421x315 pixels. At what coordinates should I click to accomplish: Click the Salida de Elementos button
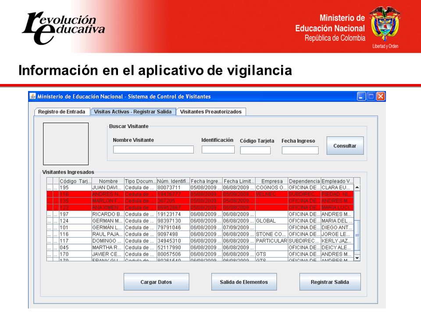[244, 282]
